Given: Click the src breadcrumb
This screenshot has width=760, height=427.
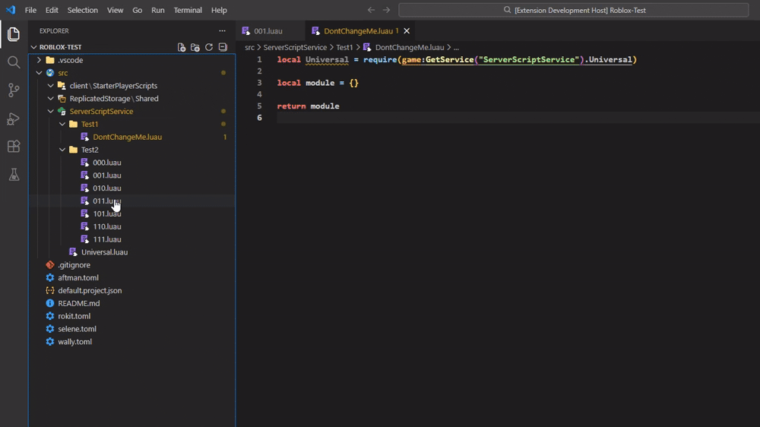Looking at the screenshot, I should click(x=249, y=47).
